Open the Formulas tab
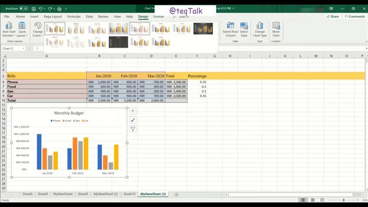The height and width of the screenshot is (207, 368). [x=74, y=17]
